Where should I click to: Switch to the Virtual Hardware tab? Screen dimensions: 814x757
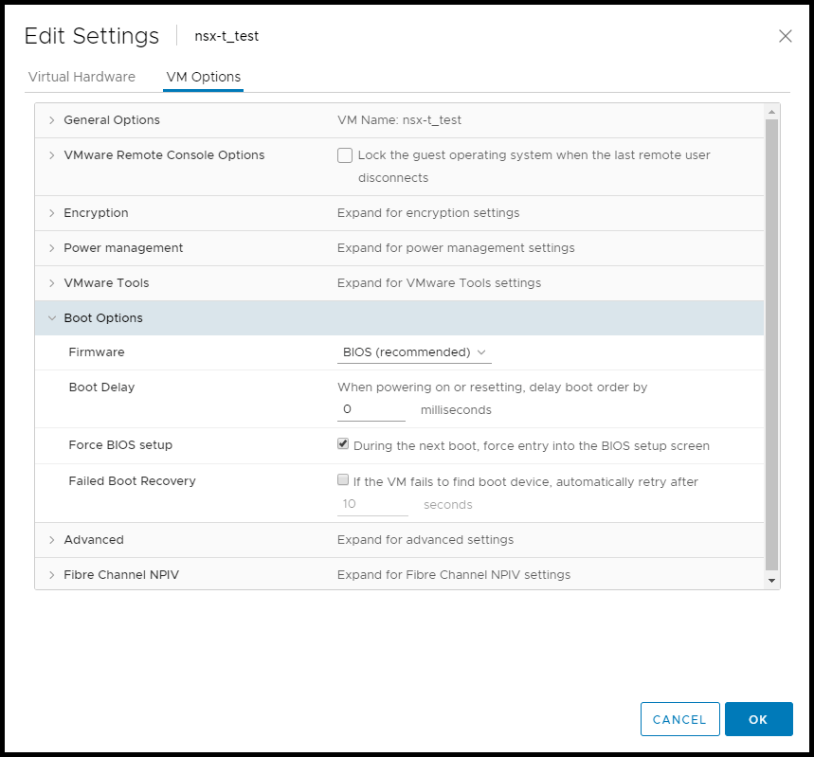81,77
